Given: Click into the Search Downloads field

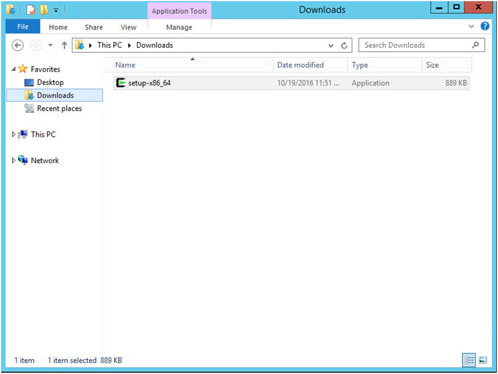Looking at the screenshot, I should (422, 45).
